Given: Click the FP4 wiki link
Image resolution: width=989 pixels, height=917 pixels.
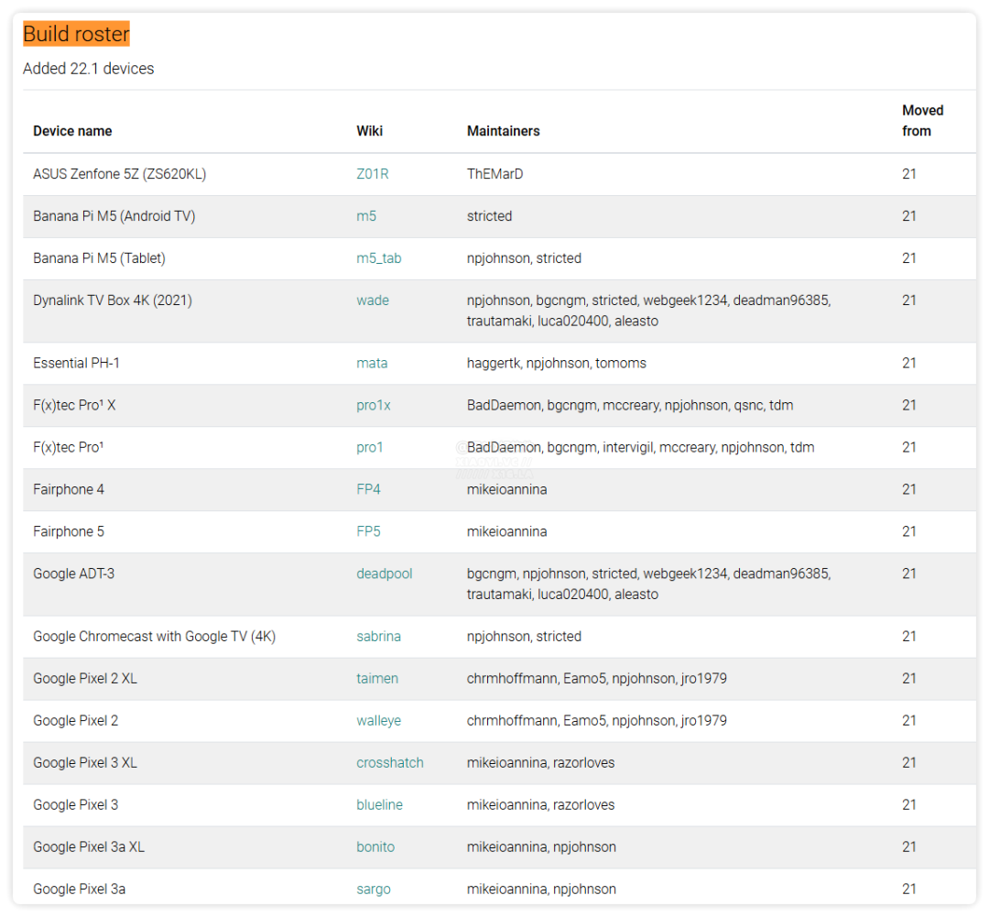Looking at the screenshot, I should click(x=368, y=489).
